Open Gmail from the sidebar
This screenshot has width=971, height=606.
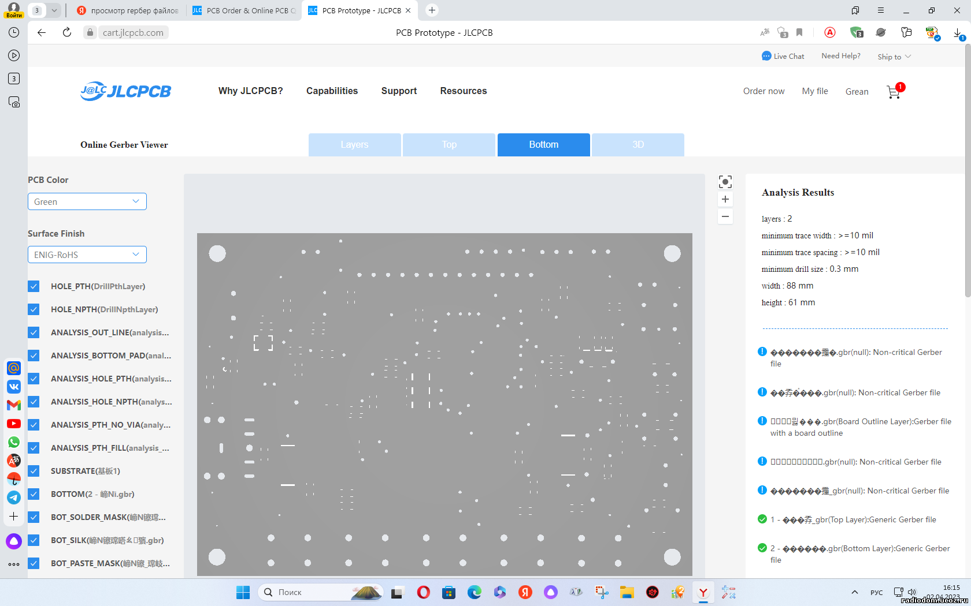[x=14, y=405]
